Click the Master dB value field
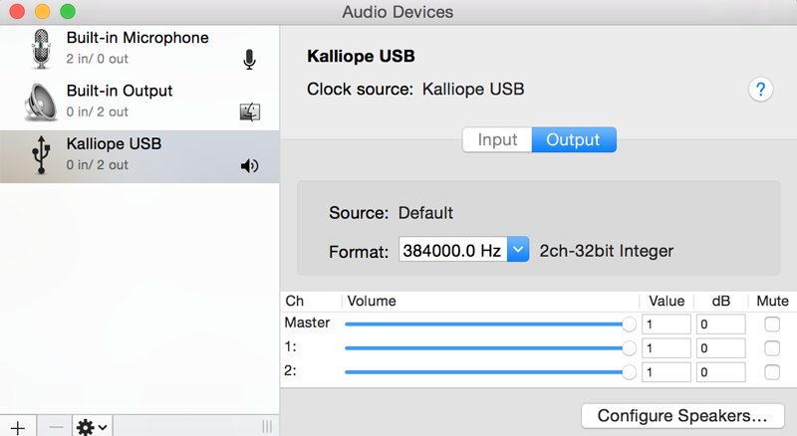Viewport: 797px width, 436px height. click(720, 325)
